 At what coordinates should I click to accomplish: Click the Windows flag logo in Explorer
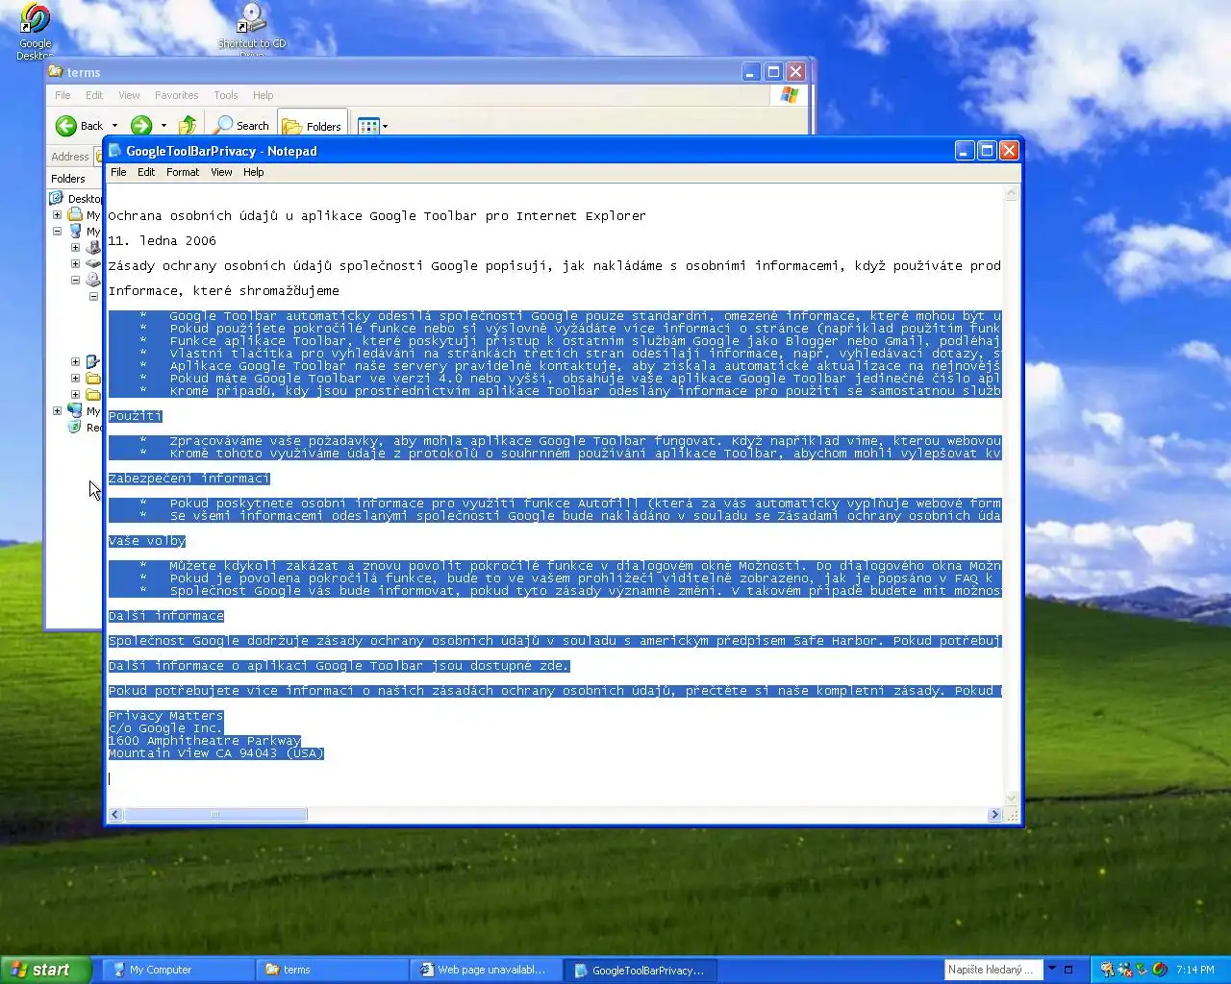point(790,95)
